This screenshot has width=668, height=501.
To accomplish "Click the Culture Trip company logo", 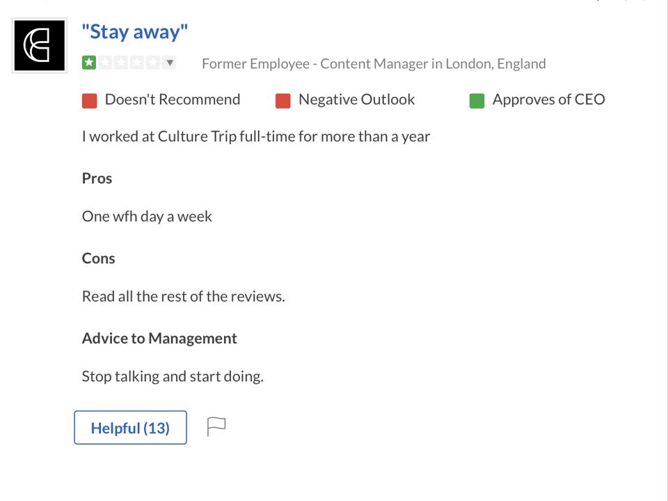I will tap(40, 46).
